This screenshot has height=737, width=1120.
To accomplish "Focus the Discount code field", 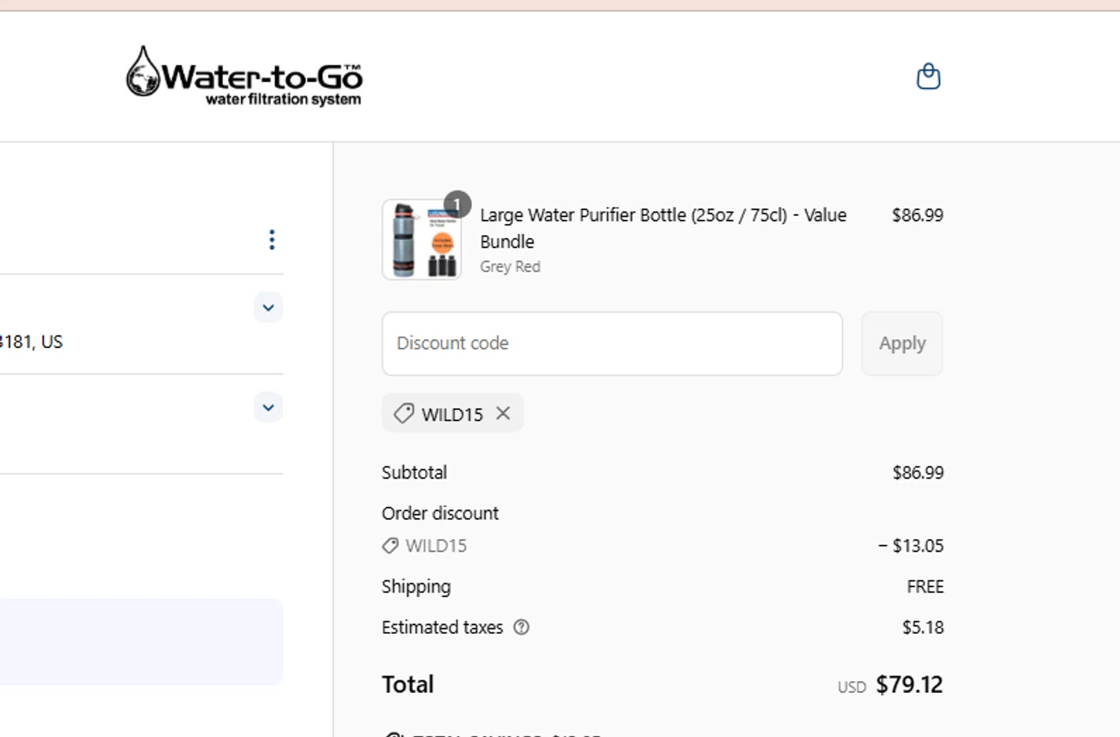I will tap(612, 343).
